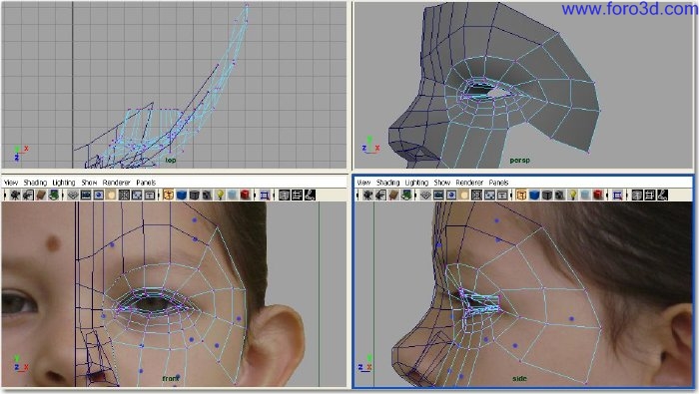This screenshot has height=394, width=699.
Task: Click X-Ray Joints icon in front panel
Action: click(x=310, y=195)
